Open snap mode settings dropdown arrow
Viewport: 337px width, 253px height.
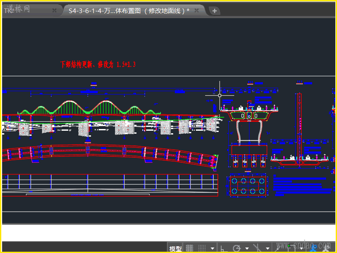tap(212, 248)
